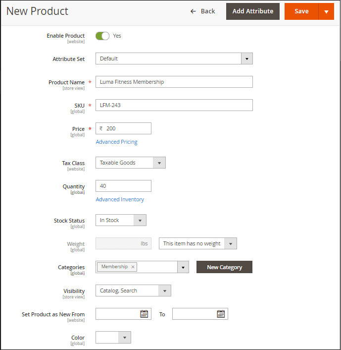Open the Color dropdown

pos(113,338)
